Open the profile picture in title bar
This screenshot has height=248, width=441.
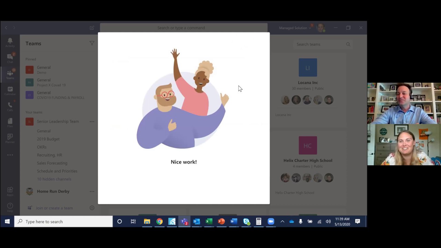pos(321,28)
